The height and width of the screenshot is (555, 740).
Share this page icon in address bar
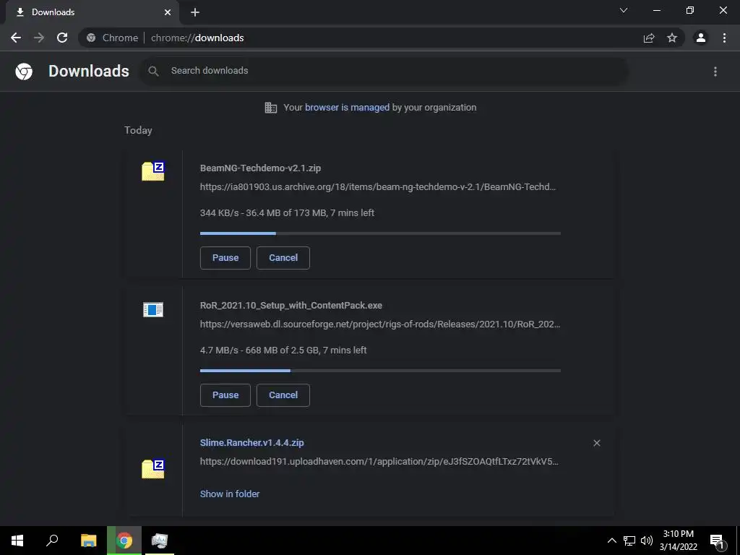pos(649,38)
